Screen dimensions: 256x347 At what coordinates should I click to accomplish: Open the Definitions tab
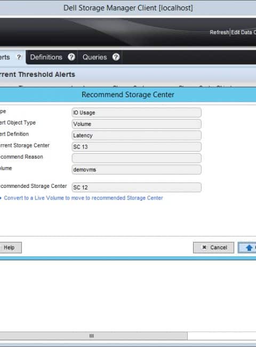click(46, 57)
